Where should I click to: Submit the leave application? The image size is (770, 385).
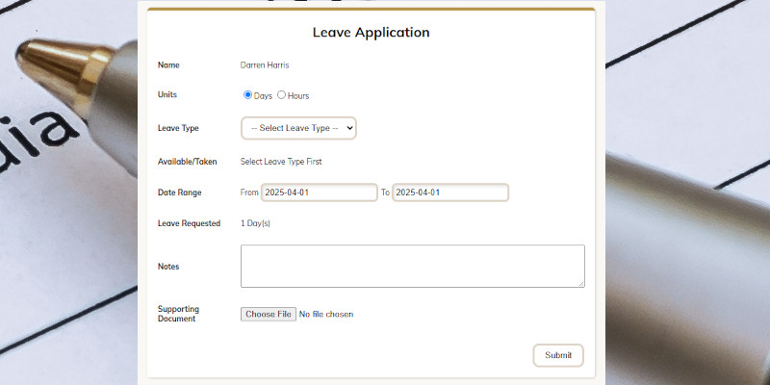(x=558, y=355)
